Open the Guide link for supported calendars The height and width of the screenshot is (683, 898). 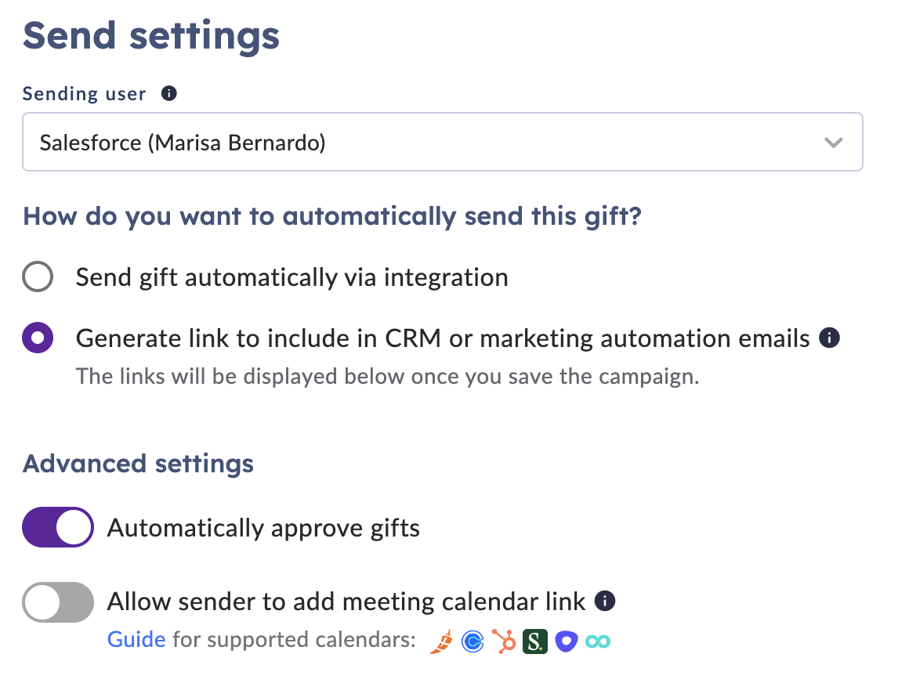click(136, 639)
